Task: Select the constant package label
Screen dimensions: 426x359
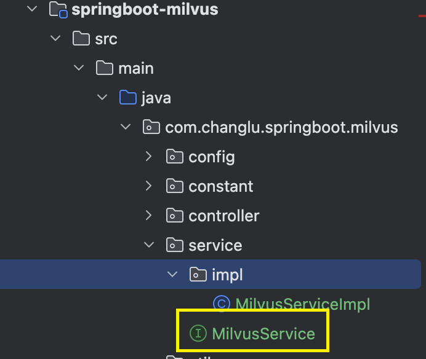Action: [221, 187]
